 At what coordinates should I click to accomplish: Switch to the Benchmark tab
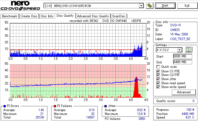10,16
